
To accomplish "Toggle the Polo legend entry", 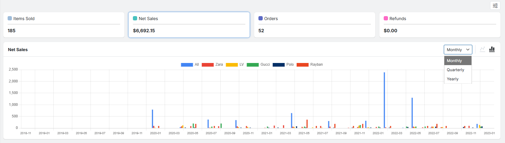I will tap(283, 65).
